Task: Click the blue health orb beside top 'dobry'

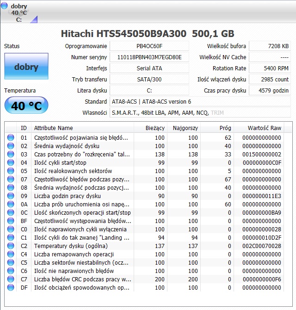Action: point(4,6)
